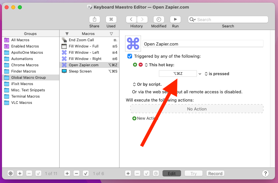278x183 pixels.
Task: Open the hot key preset dropdown chevron
Action: tap(200, 74)
